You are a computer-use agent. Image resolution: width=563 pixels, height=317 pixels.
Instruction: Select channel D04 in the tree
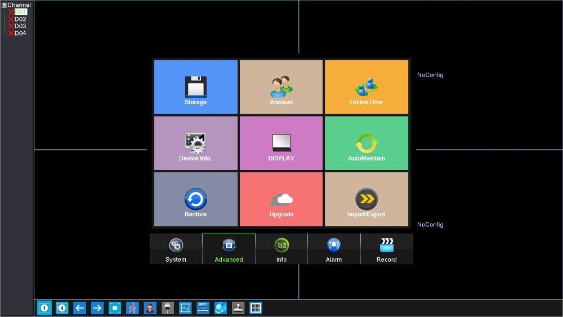point(20,33)
